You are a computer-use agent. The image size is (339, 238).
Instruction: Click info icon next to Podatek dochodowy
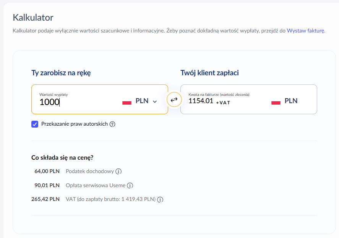click(x=118, y=172)
